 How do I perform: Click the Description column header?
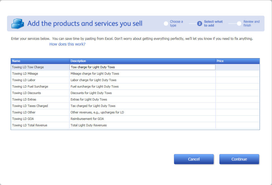coord(142,61)
